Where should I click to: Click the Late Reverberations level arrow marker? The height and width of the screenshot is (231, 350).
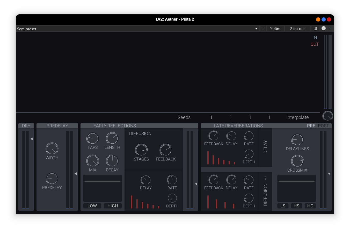(329, 174)
